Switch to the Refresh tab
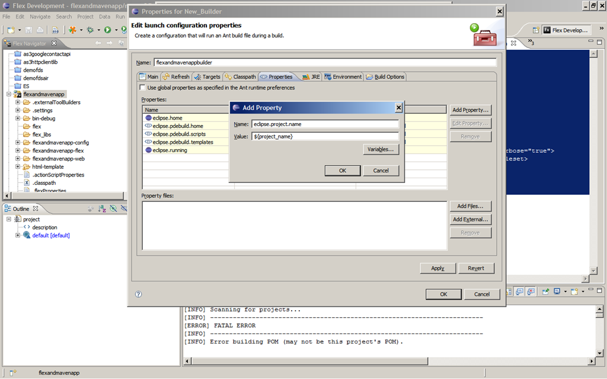This screenshot has height=379, width=607. pyautogui.click(x=176, y=76)
